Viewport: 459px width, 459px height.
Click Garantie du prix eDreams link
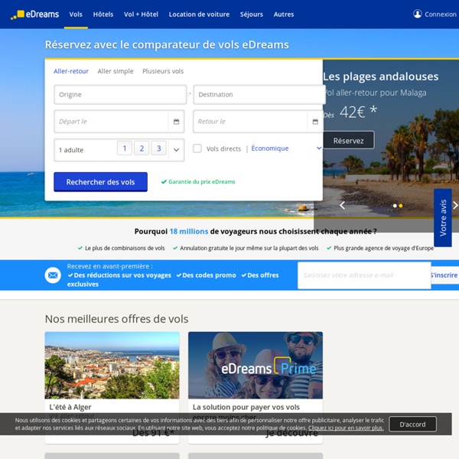pos(198,182)
